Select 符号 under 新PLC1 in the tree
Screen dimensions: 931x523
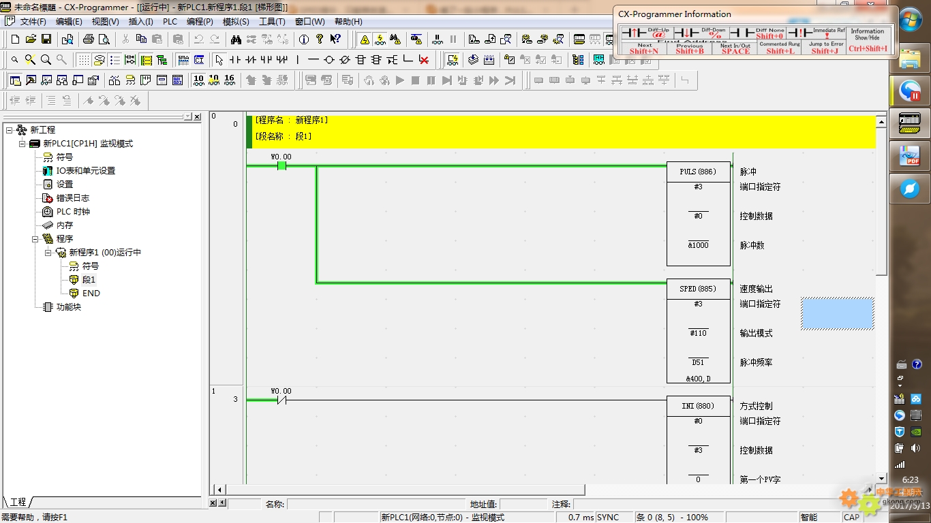tap(65, 157)
